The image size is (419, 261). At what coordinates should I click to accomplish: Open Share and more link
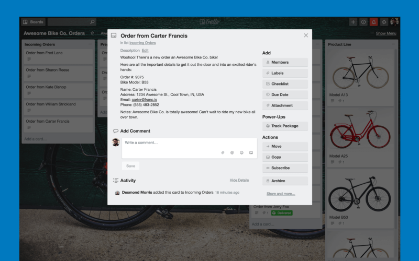tap(281, 194)
